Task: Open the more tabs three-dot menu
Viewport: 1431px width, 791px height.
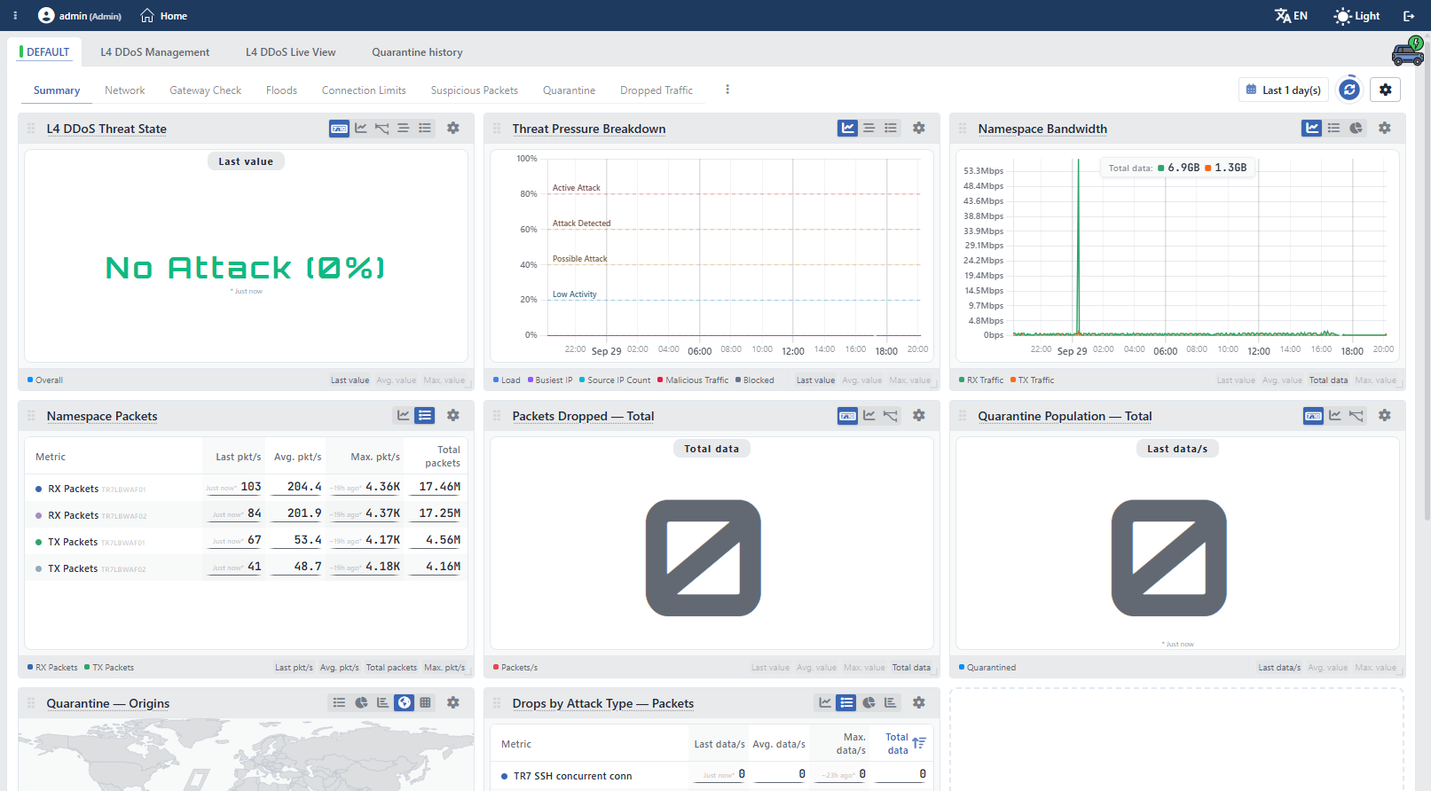Action: [727, 90]
